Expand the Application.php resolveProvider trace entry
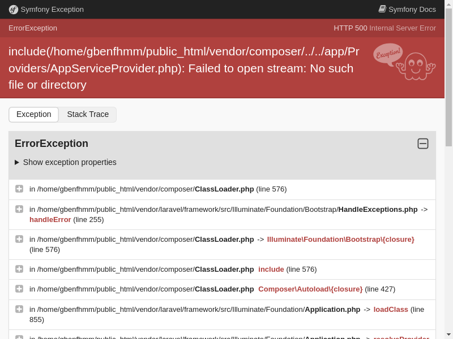 tap(19, 337)
